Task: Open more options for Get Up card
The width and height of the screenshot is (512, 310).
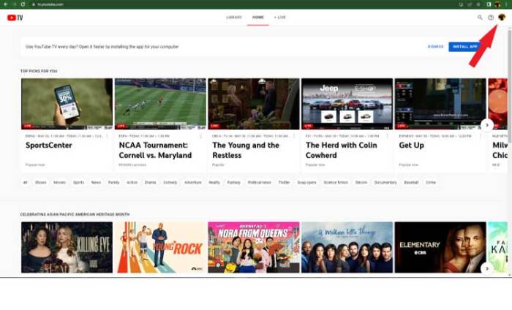Action: [x=481, y=136]
